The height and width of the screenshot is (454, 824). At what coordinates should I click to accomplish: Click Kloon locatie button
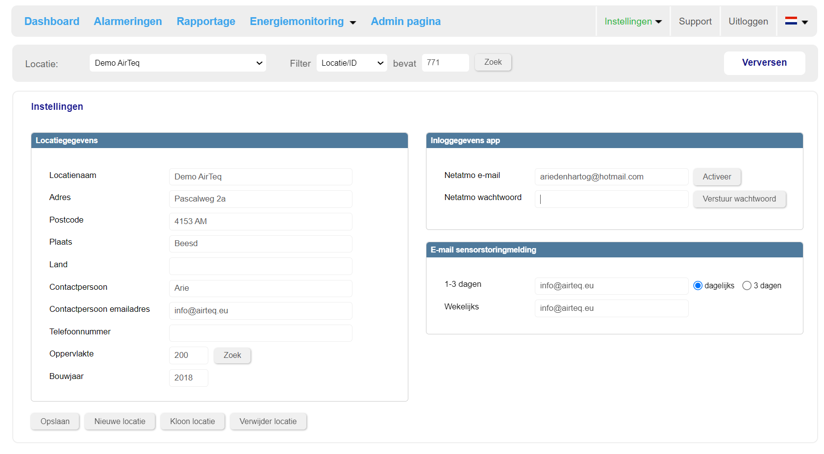(192, 422)
